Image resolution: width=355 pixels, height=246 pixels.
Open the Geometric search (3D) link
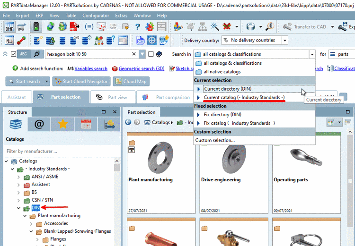coord(142,68)
